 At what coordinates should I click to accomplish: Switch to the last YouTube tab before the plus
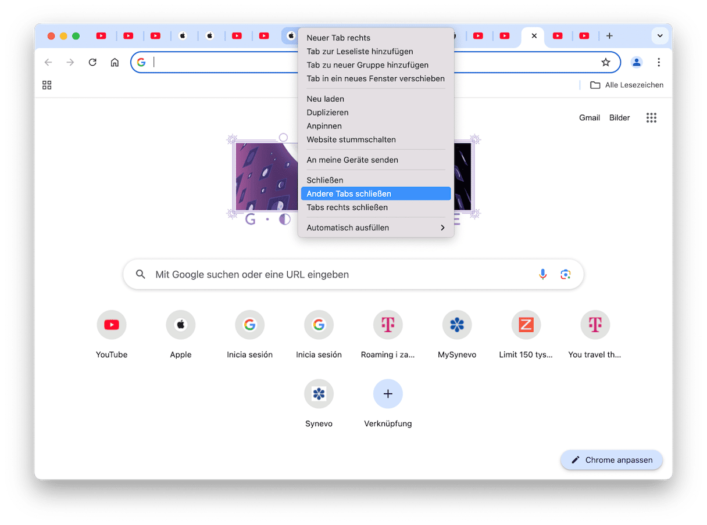pyautogui.click(x=584, y=36)
